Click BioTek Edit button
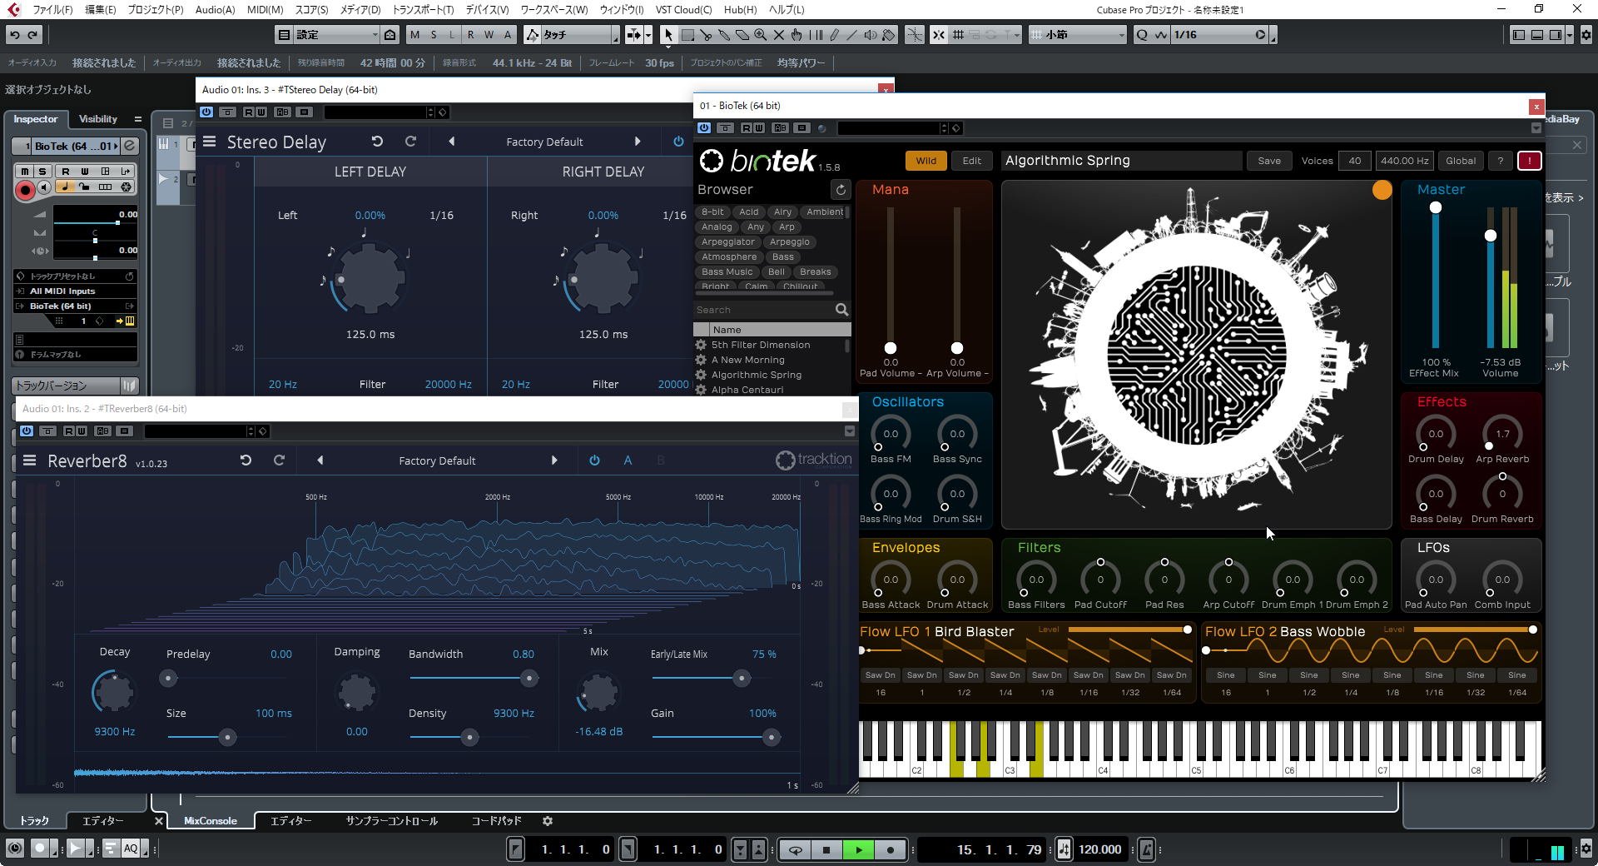Viewport: 1598px width, 866px height. click(972, 161)
